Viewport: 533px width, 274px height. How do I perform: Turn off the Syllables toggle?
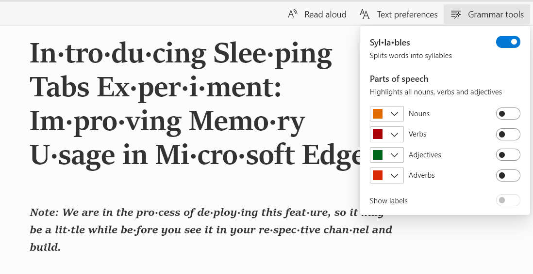click(508, 42)
